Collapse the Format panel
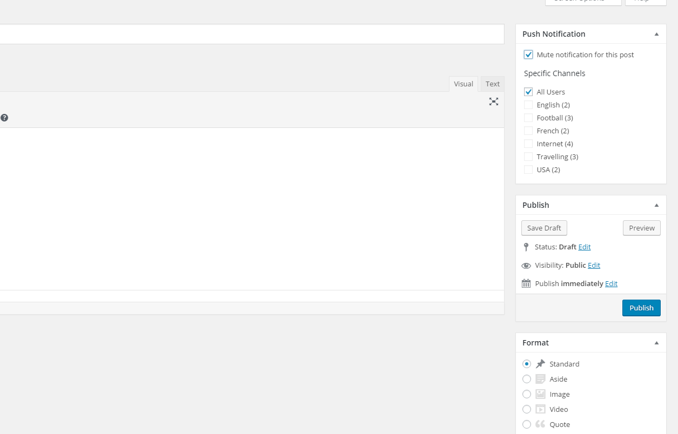The width and height of the screenshot is (678, 434). point(656,343)
